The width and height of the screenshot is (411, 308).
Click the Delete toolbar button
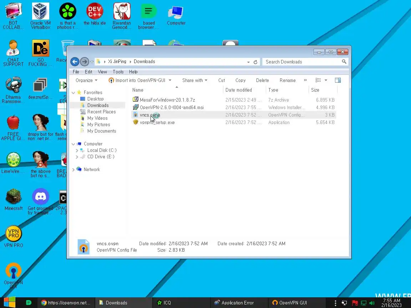click(x=262, y=81)
